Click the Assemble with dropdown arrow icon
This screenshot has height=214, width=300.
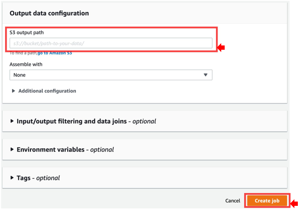tap(206, 75)
